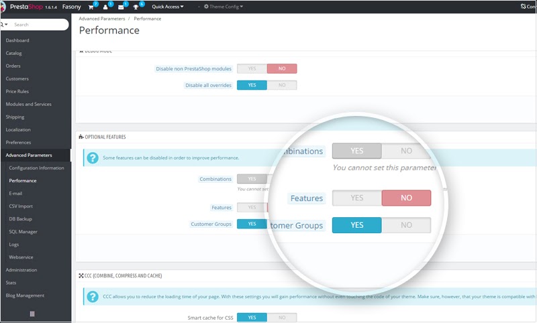Open the Quick Access dropdown
537x323 pixels.
168,7
